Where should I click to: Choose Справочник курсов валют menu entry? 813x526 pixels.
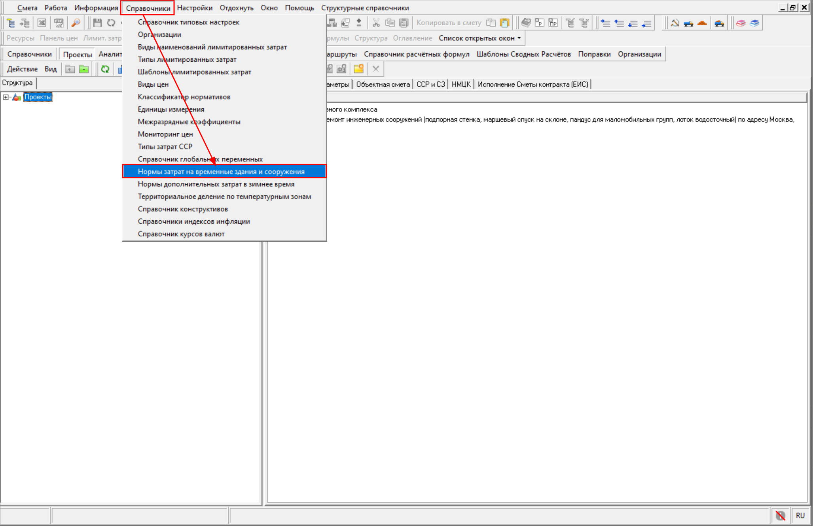[181, 234]
